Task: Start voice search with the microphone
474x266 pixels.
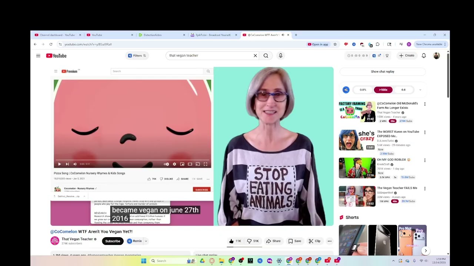Action: [x=281, y=55]
